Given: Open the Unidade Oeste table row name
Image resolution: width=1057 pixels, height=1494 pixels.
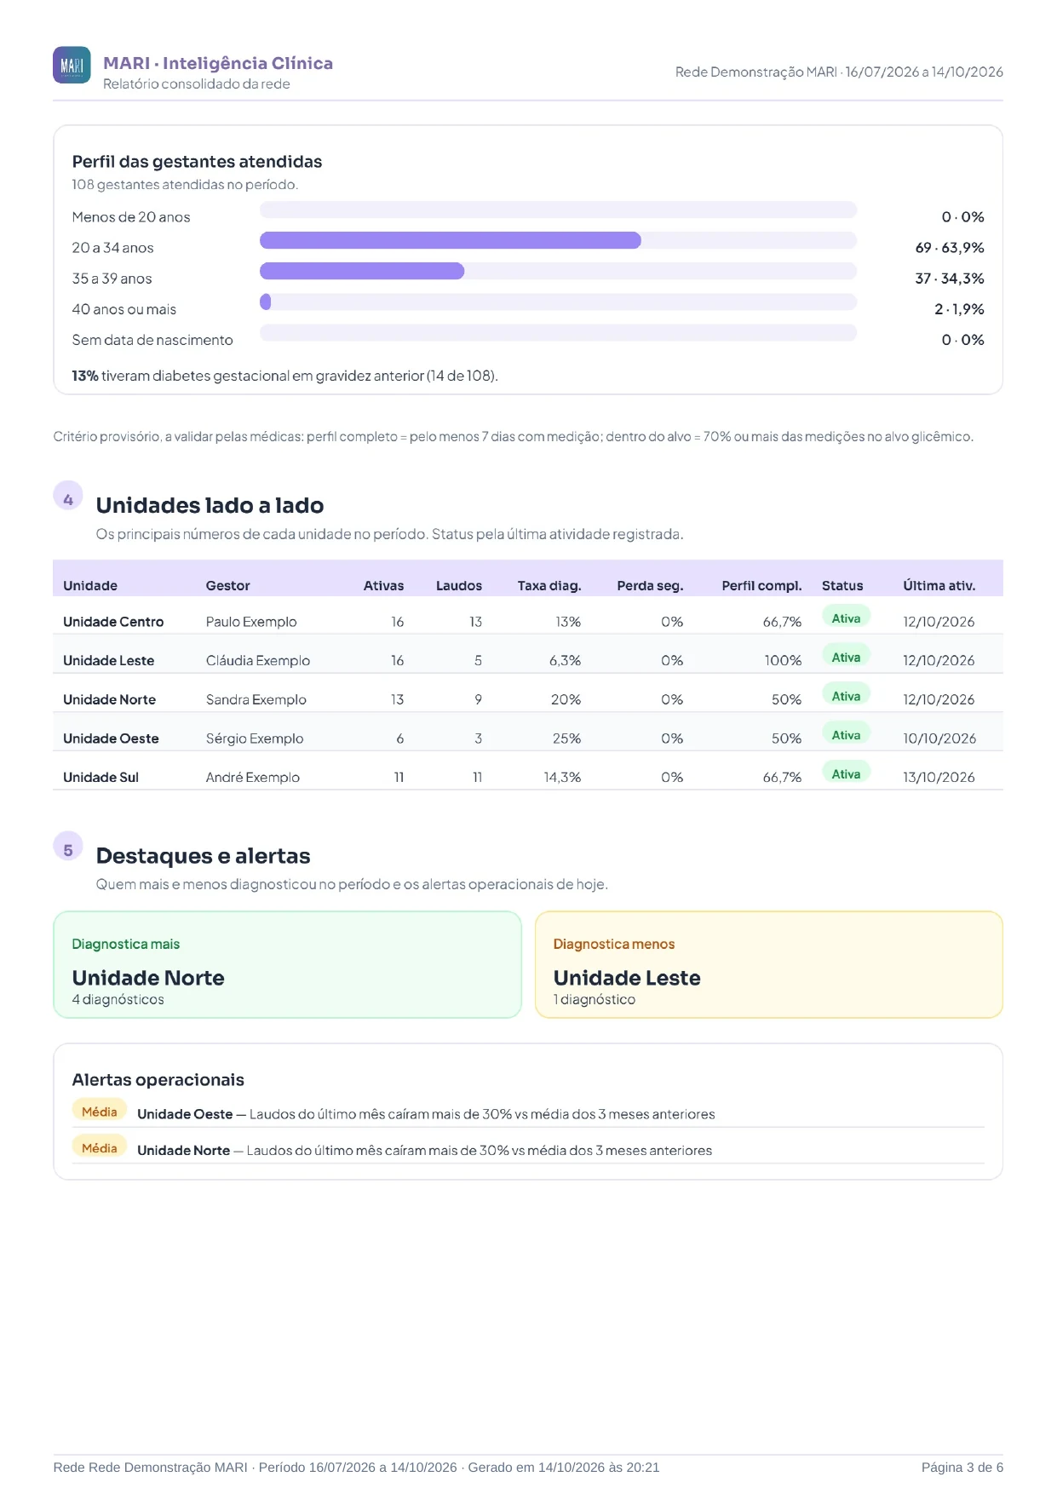Looking at the screenshot, I should point(111,738).
